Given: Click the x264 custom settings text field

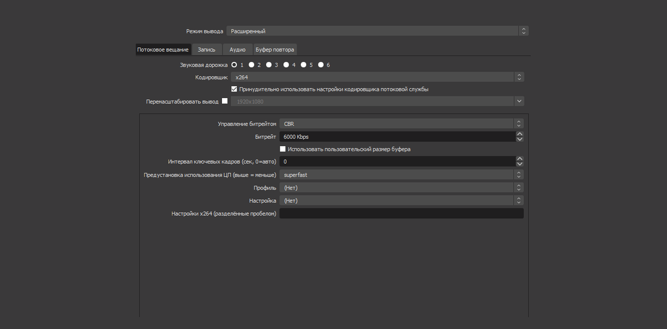Looking at the screenshot, I should point(401,213).
